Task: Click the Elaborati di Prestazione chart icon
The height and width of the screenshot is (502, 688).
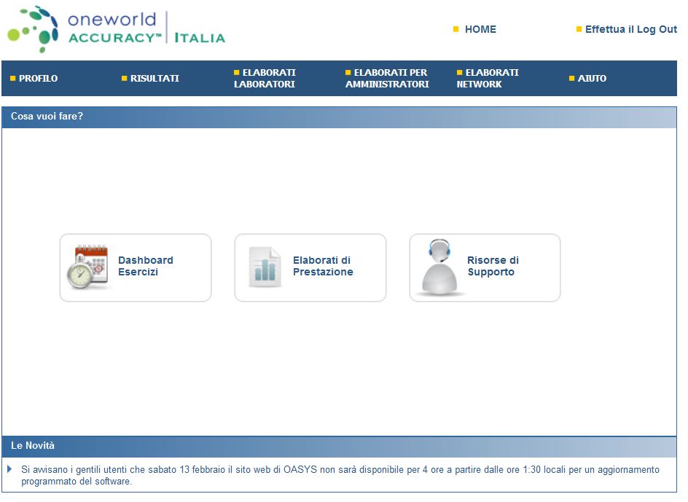Action: point(265,267)
